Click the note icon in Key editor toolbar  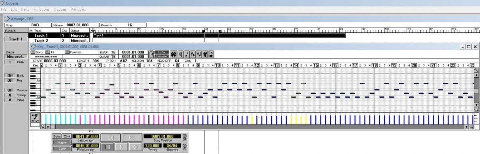click(186, 54)
